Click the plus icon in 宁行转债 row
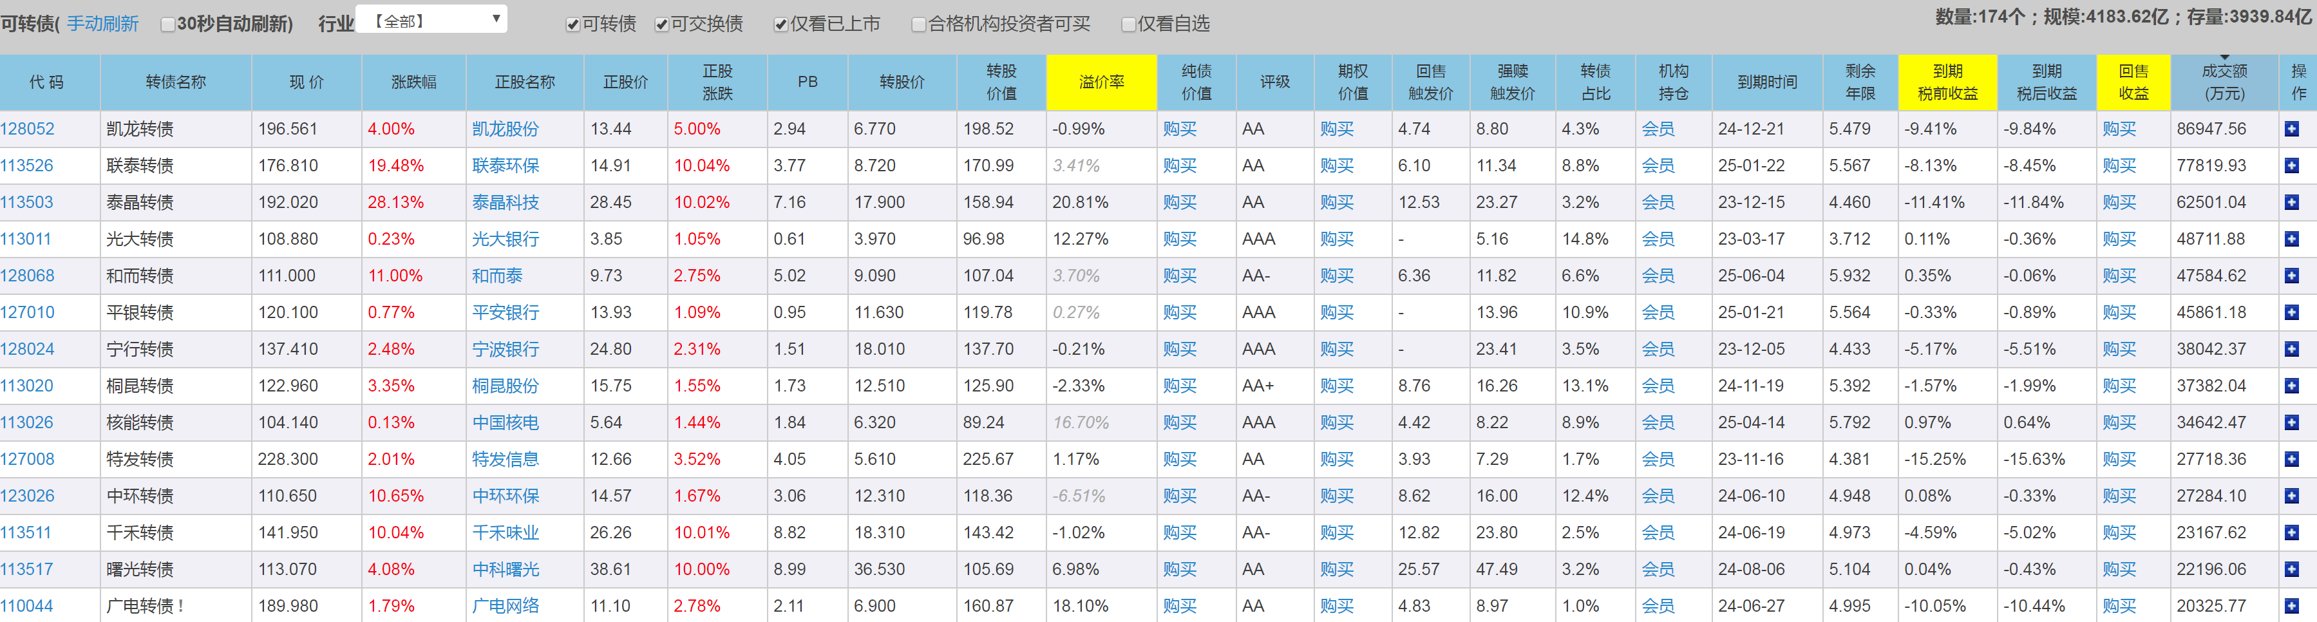Screen dimensions: 2317x622 pyautogui.click(x=2291, y=350)
